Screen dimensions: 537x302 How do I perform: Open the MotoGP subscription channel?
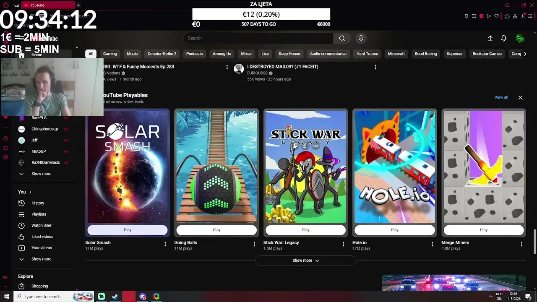(x=44, y=151)
